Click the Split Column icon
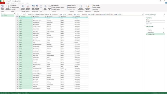Screen dimensions: 167x94 tap(45, 6)
